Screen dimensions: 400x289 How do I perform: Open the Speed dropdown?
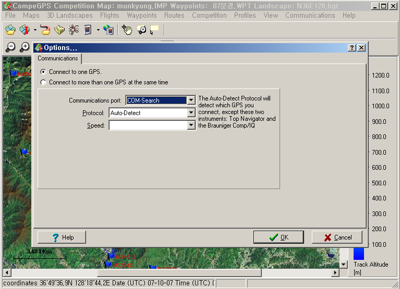[191, 125]
